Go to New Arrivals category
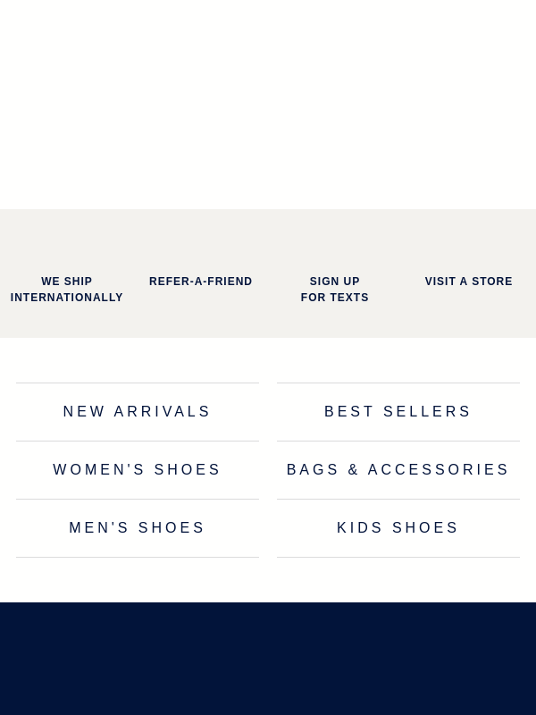This screenshot has height=715, width=536. coord(138,412)
